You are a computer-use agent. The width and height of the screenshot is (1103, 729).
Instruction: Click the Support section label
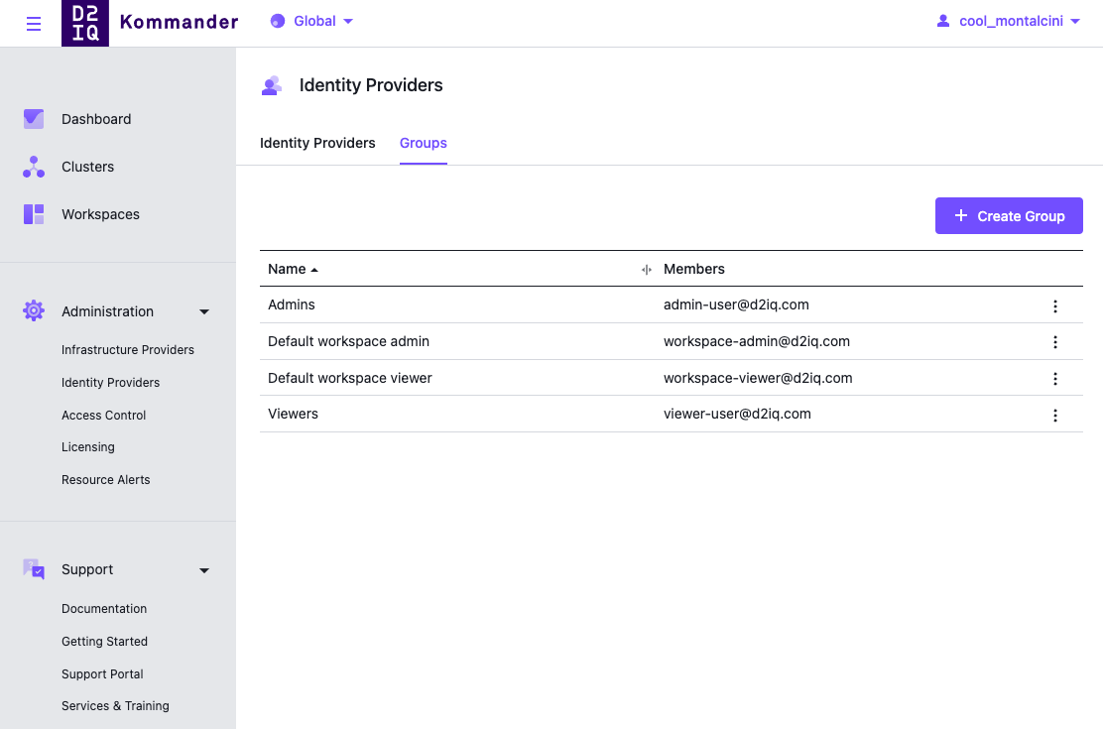pos(87,569)
